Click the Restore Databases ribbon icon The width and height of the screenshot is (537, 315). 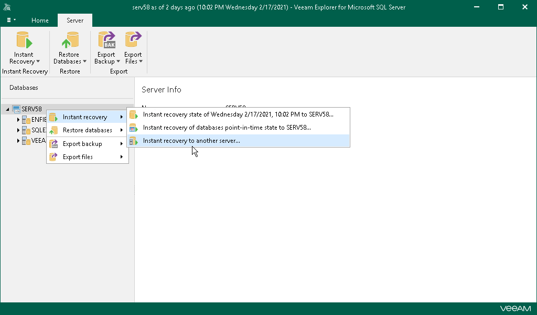(70, 40)
